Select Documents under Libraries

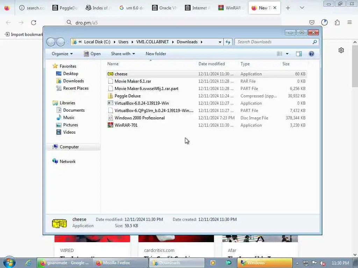[71, 110]
